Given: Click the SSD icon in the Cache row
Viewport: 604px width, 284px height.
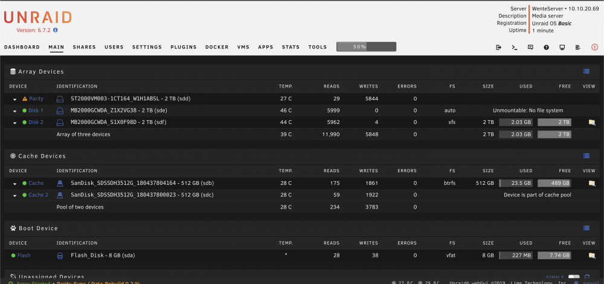Looking at the screenshot, I should pyautogui.click(x=60, y=183).
